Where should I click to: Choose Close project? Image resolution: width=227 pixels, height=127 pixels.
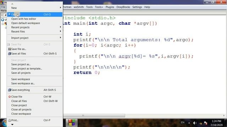click(x=35, y=105)
